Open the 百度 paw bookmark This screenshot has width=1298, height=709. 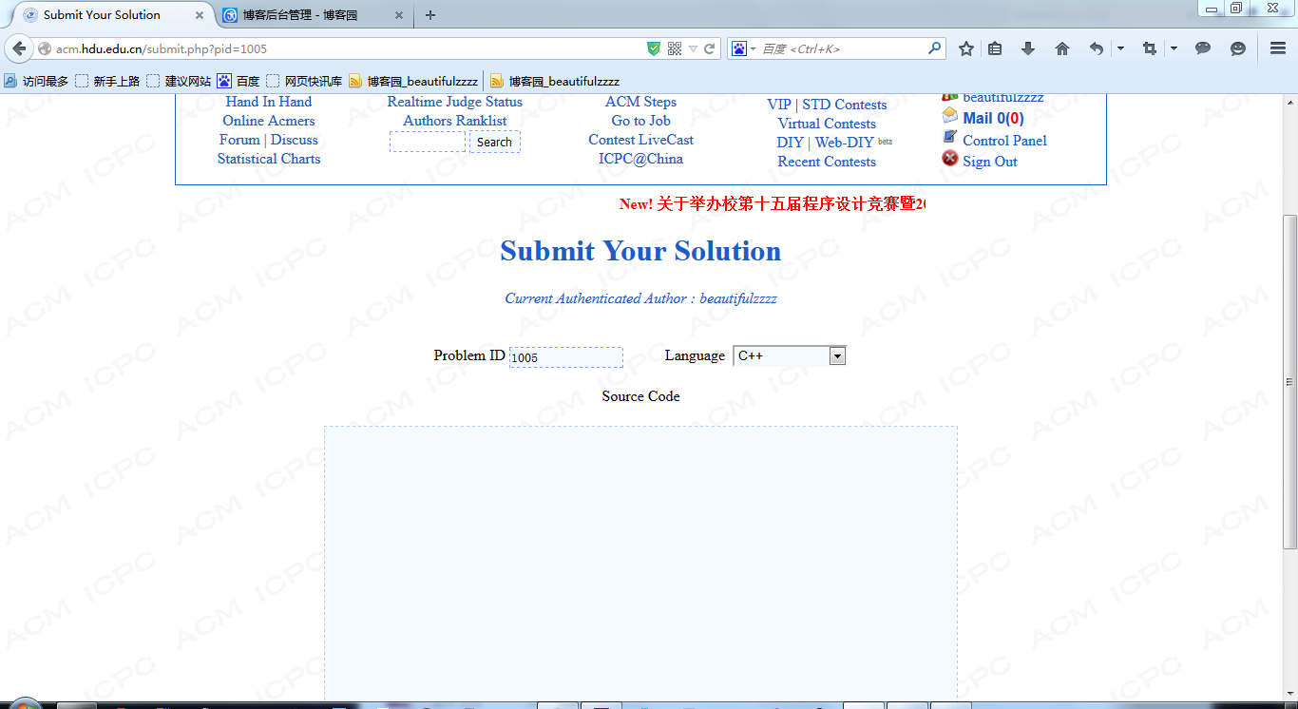(x=239, y=82)
